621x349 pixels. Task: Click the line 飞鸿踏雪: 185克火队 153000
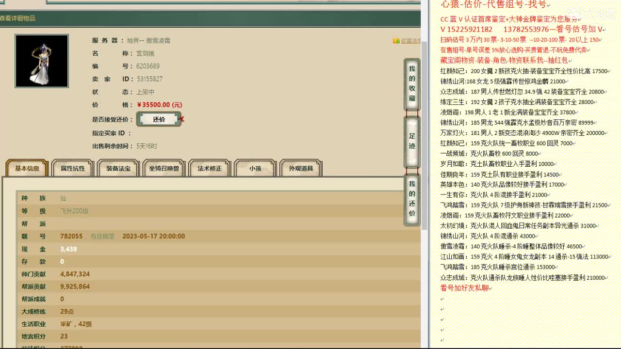[x=498, y=267]
